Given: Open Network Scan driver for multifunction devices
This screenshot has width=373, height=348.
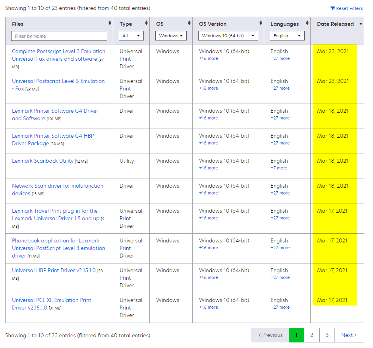Looking at the screenshot, I should click(x=58, y=186).
